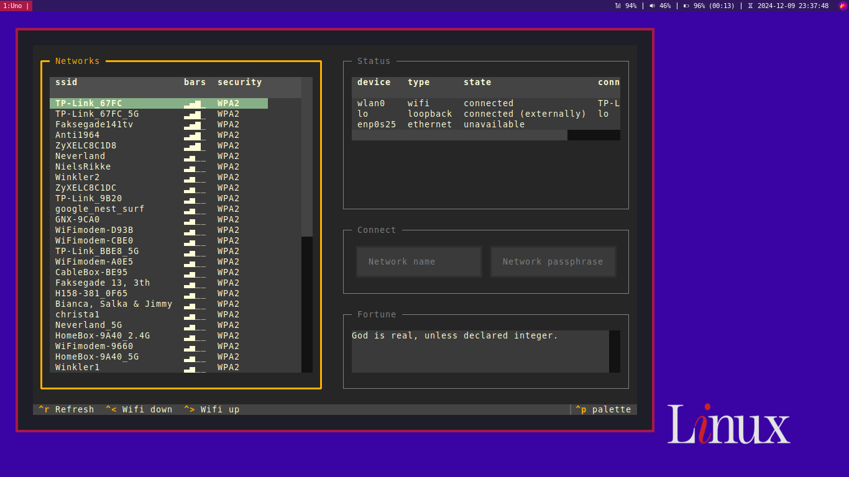
Task: Click the bars column header
Action: [x=195, y=82]
